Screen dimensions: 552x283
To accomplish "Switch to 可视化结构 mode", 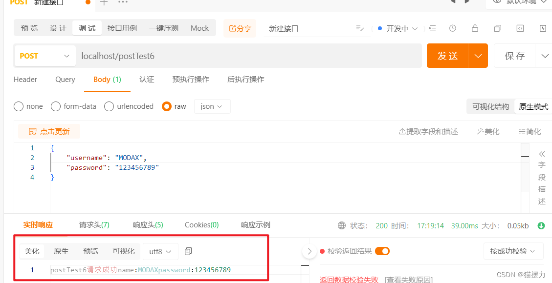I will coord(491,107).
